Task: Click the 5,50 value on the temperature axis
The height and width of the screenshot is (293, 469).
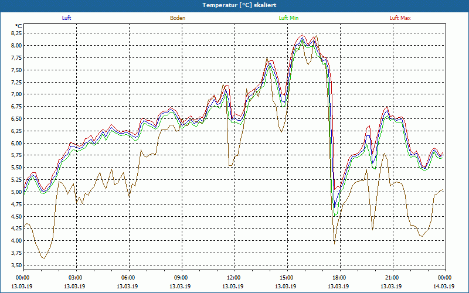Action: [x=16, y=168]
